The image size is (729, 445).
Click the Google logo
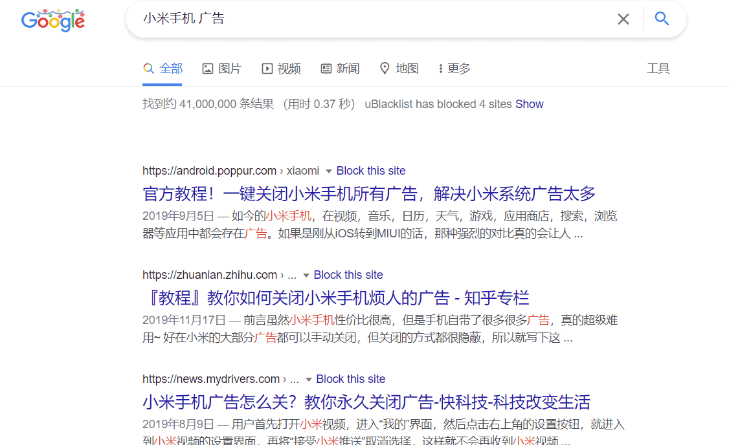coord(53,20)
